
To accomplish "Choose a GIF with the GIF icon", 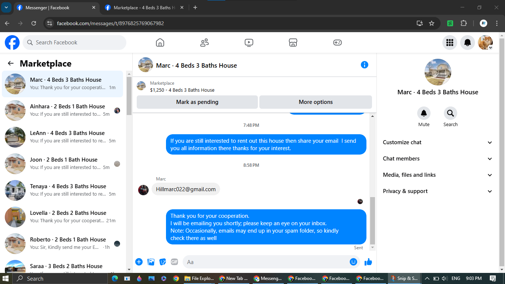I will (175, 262).
